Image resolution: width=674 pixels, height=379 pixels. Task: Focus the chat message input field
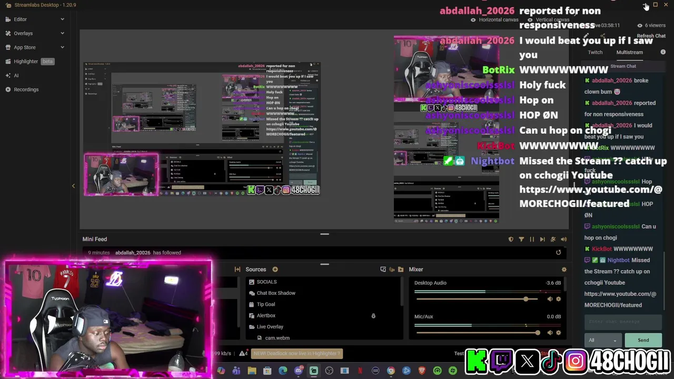tap(623, 322)
